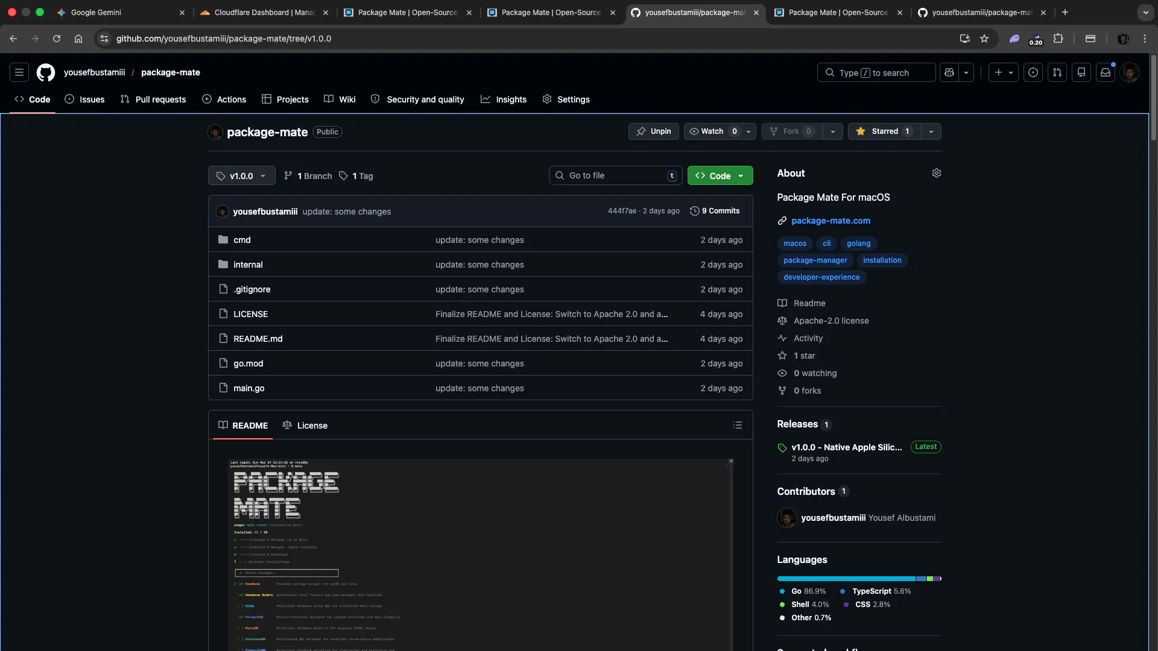
Task: Navigate back in the browser
Action: pyautogui.click(x=13, y=39)
